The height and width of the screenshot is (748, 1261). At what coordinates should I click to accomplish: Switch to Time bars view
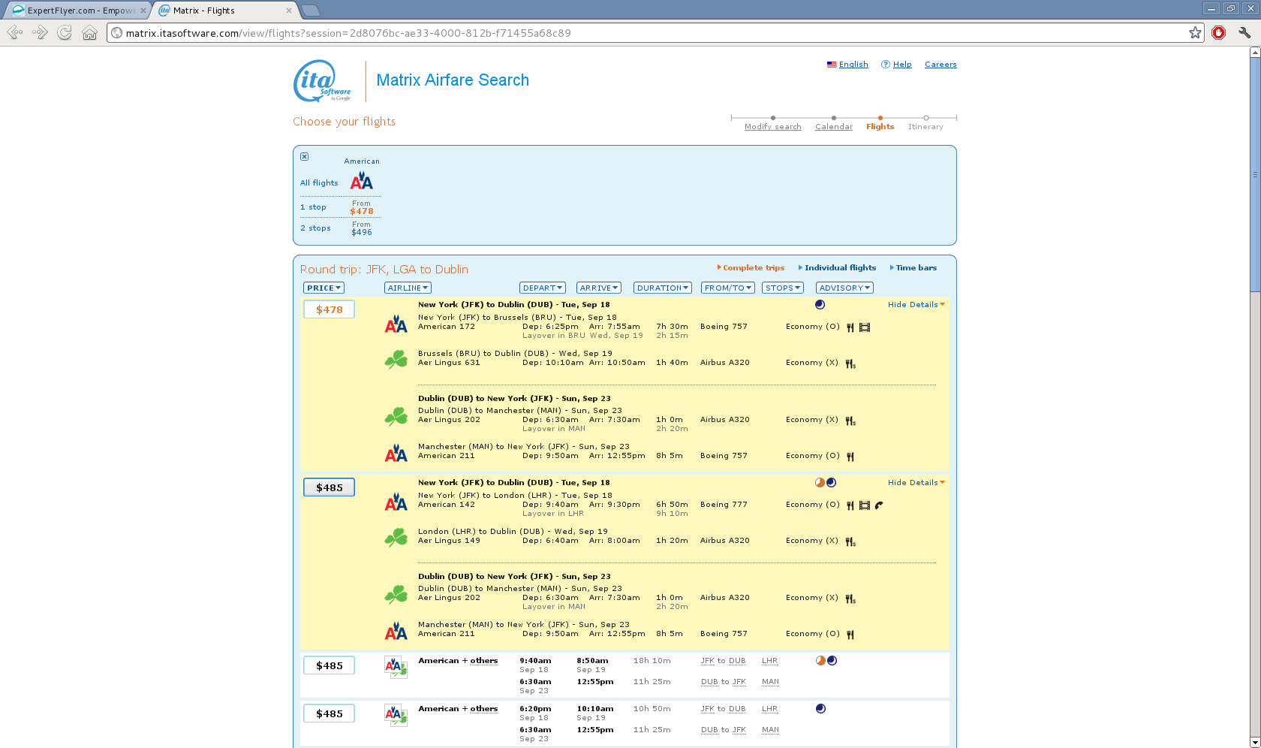coord(916,268)
